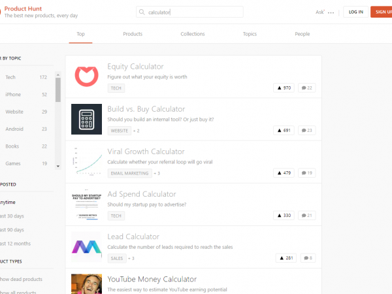The width and height of the screenshot is (392, 294).
Task: Open comments on Equity Calculator
Action: (x=306, y=88)
